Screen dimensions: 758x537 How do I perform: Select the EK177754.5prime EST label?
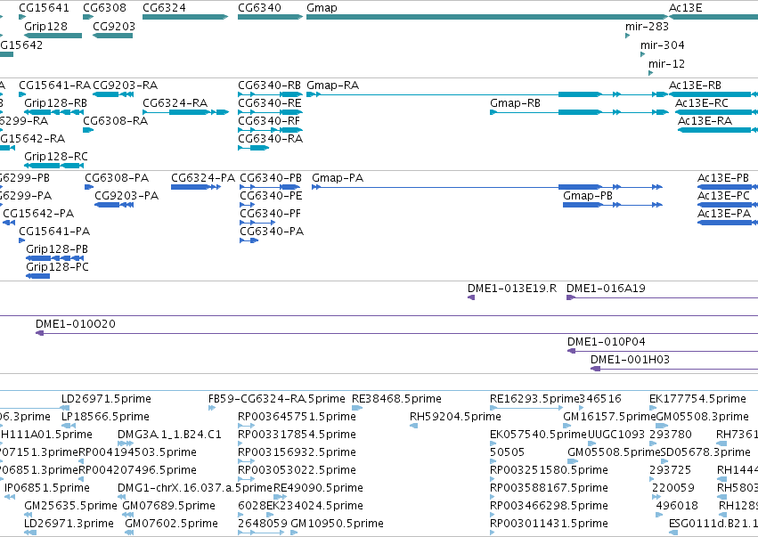697,399
